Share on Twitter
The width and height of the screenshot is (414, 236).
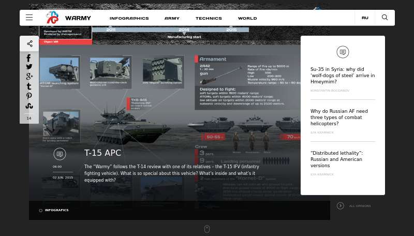[29, 67]
